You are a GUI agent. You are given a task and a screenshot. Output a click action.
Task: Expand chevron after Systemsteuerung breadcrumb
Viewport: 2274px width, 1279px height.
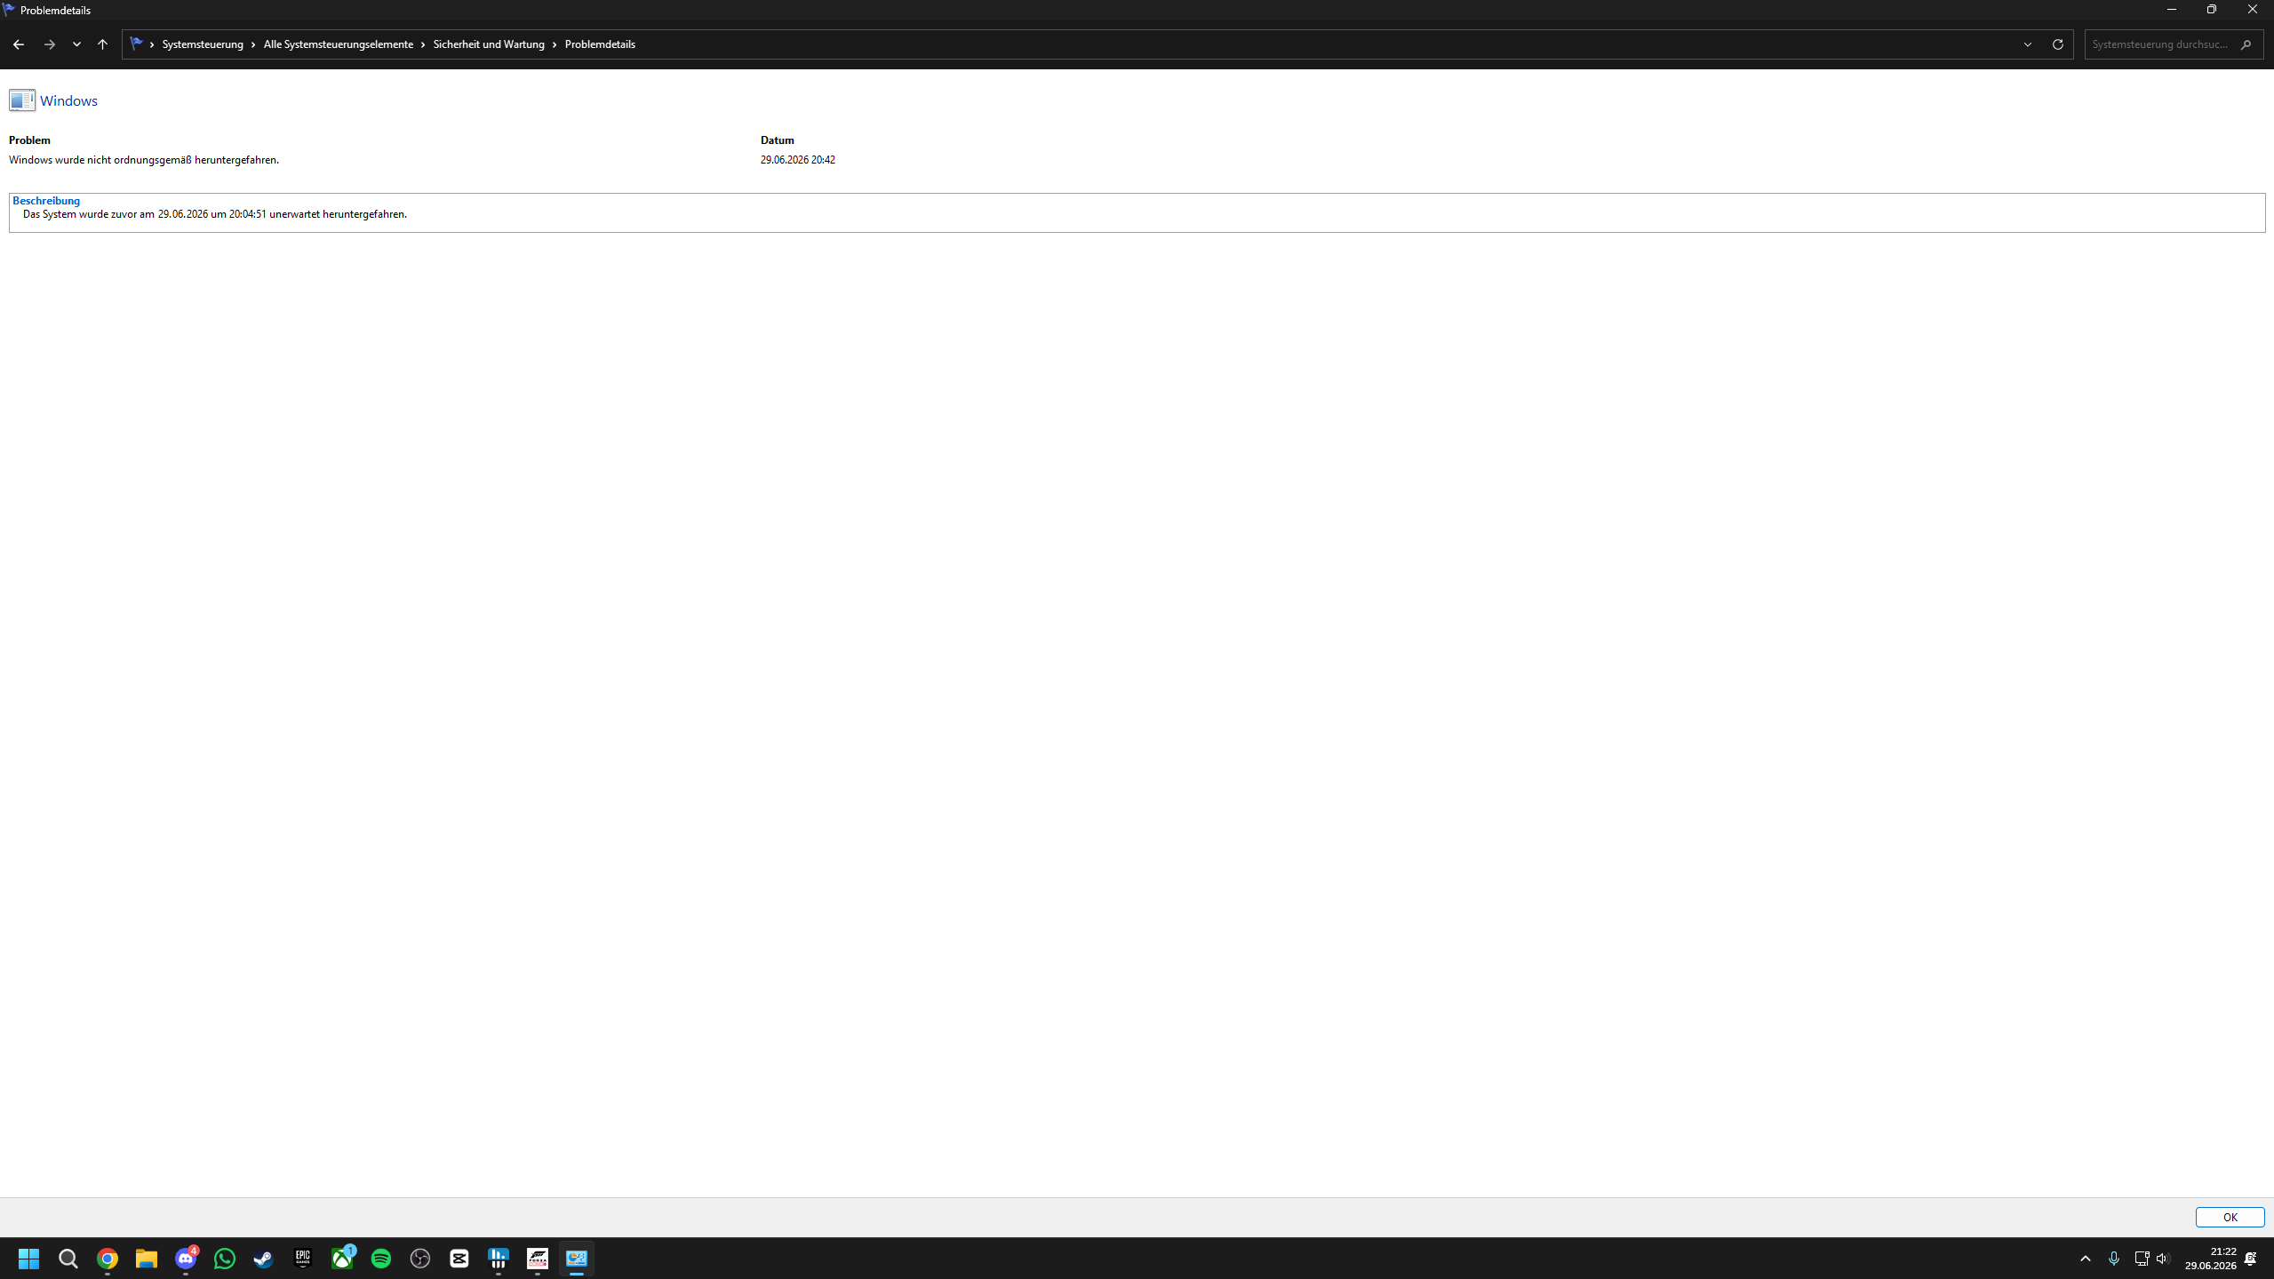click(x=253, y=44)
